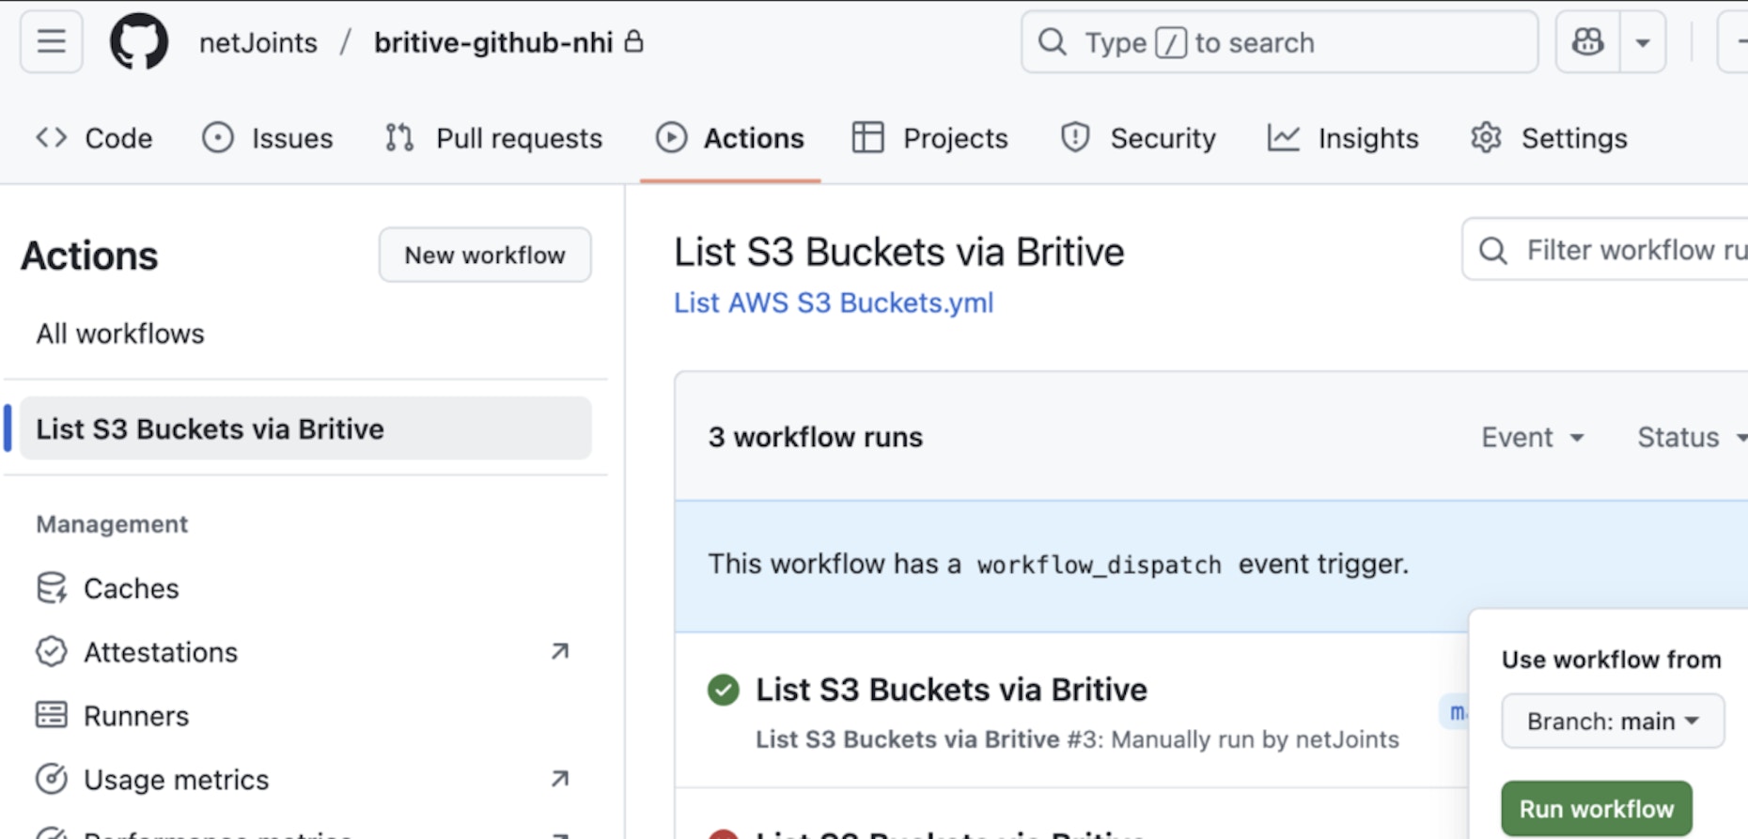This screenshot has height=839, width=1748.
Task: Show All workflows in sidebar
Action: 120,334
